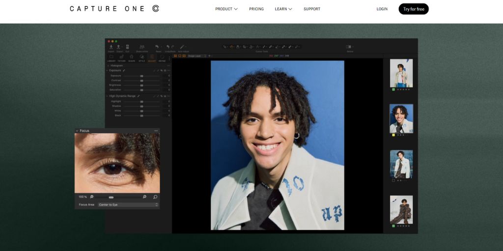Select the bottom seated-pose thumbnail

point(401,210)
